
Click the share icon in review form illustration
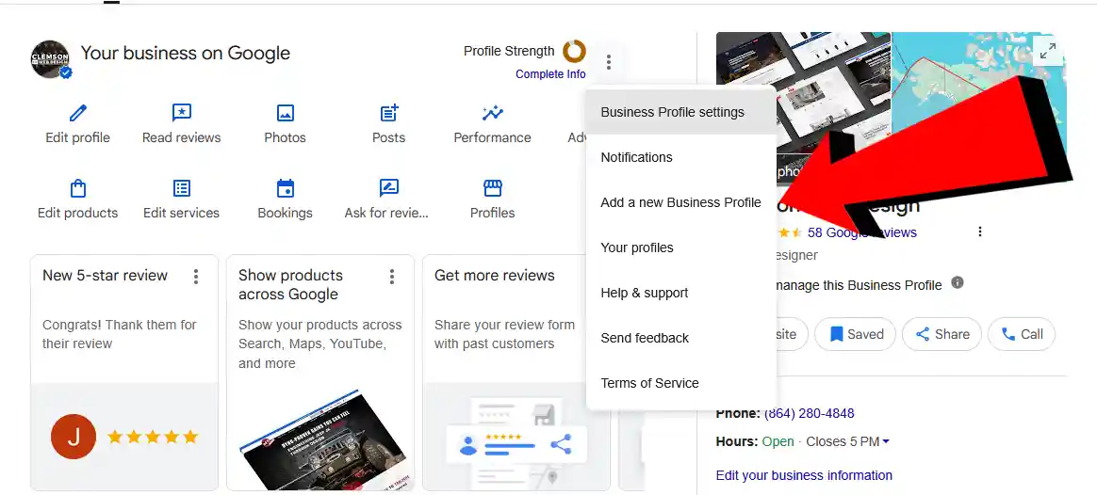point(561,444)
